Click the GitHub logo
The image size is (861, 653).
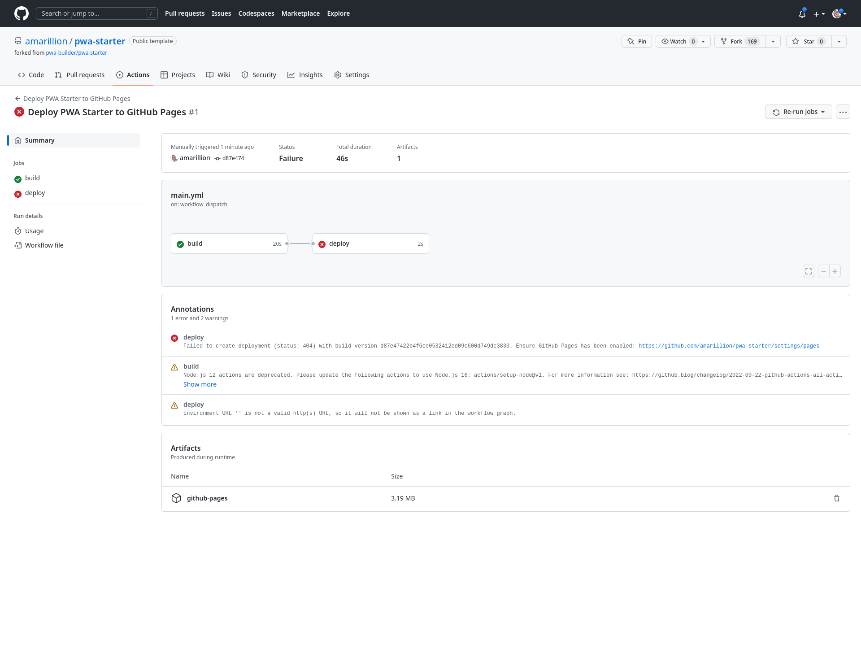[21, 13]
